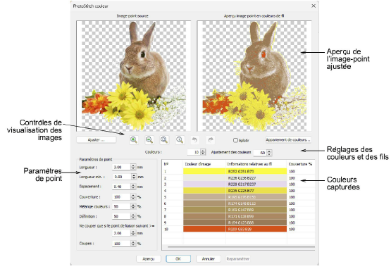
Task: Click row 1 coverage value 100
Action: (x=292, y=172)
